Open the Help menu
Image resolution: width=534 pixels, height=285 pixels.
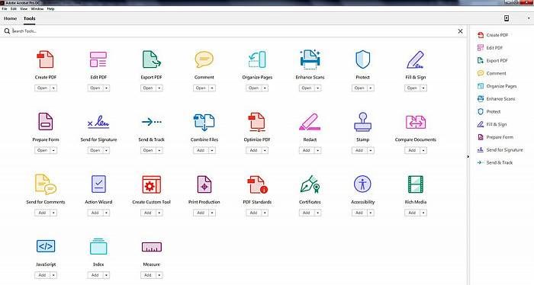coord(51,9)
